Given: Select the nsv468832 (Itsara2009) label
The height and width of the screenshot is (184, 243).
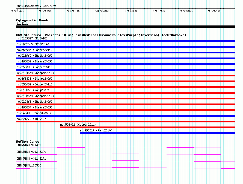Looking at the screenshot, I should click(x=34, y=61).
